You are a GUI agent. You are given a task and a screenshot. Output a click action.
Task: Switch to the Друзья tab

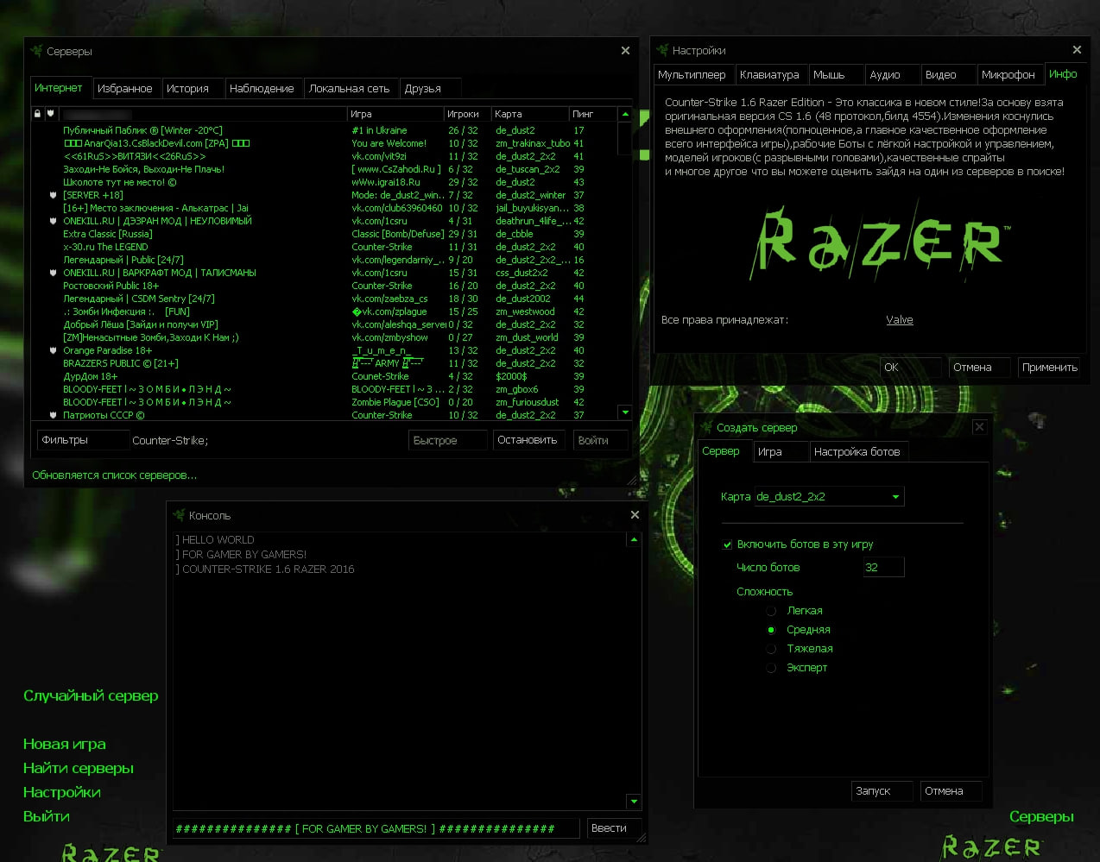coord(430,88)
